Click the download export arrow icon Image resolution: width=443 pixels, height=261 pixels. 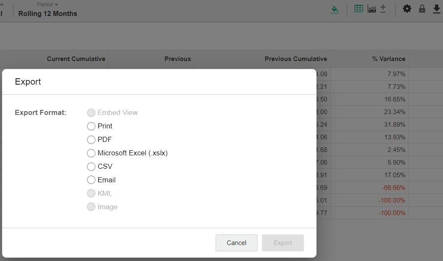pyautogui.click(x=437, y=9)
